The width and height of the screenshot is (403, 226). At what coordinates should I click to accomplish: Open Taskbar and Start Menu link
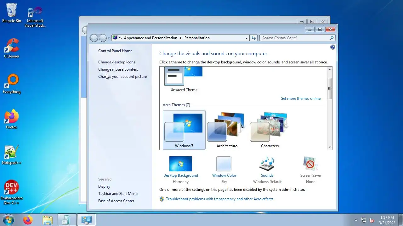click(118, 194)
